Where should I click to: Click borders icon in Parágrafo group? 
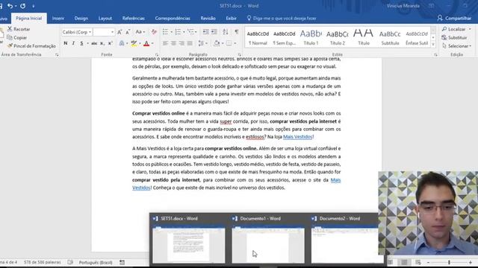229,43
